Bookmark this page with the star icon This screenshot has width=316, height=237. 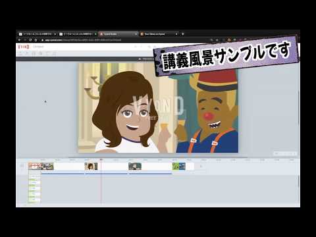[217, 40]
